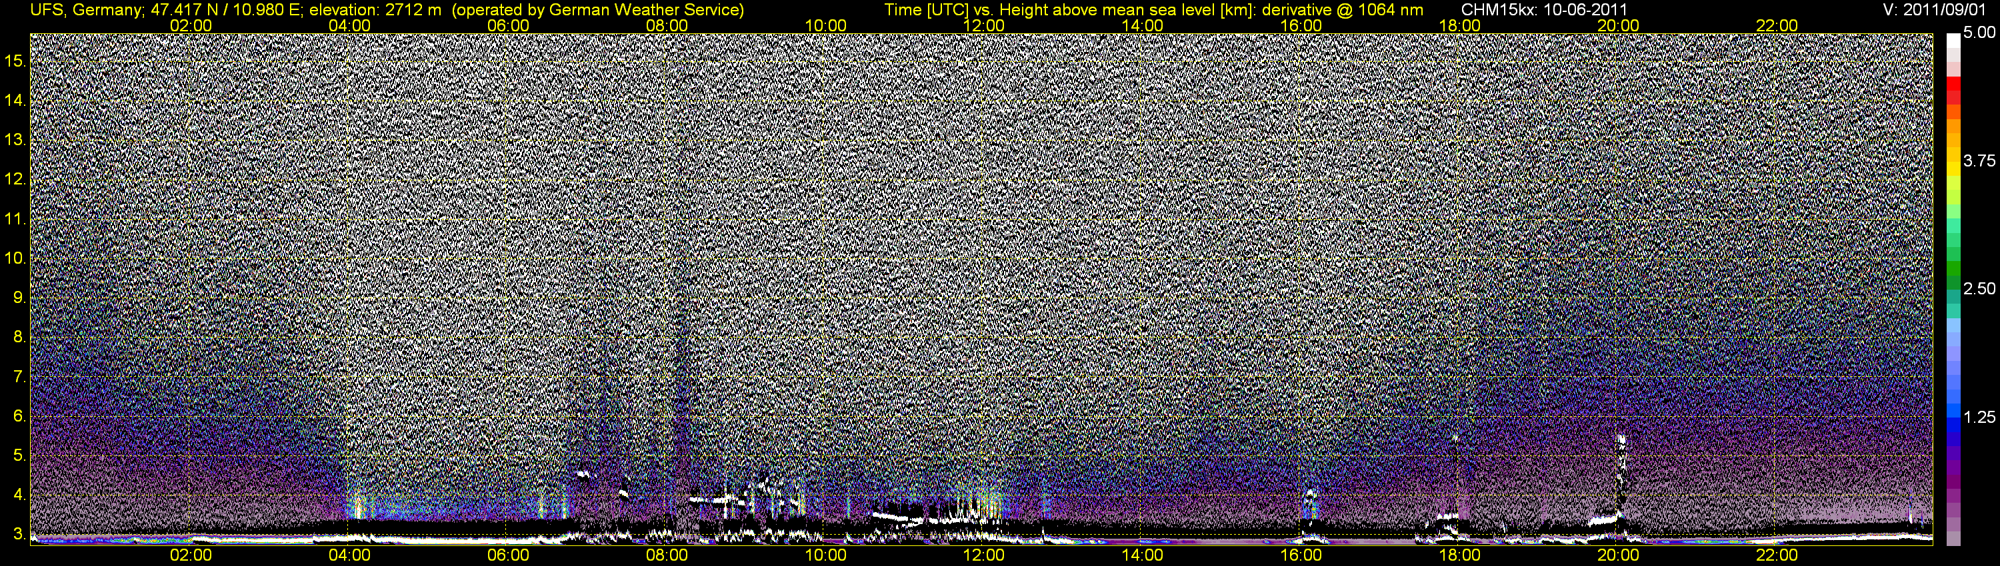Click the 08:00 label on bottom time axis
The image size is (2000, 566).
point(667,555)
